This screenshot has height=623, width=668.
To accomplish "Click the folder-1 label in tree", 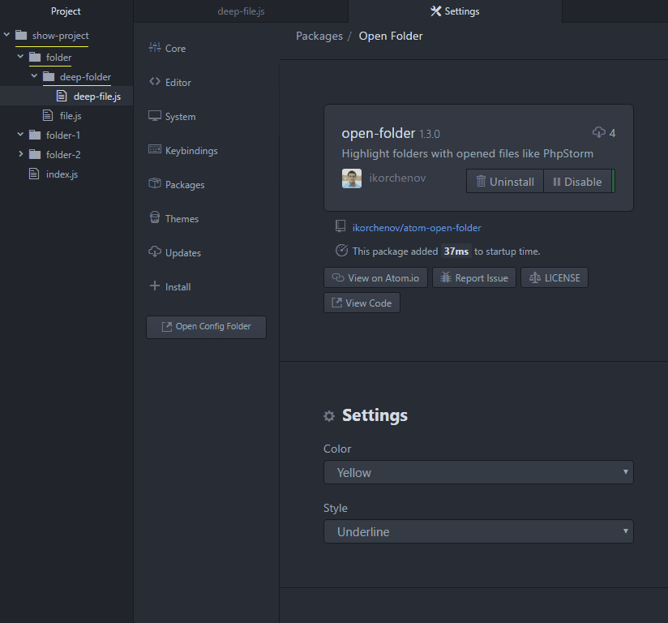I will coord(63,135).
